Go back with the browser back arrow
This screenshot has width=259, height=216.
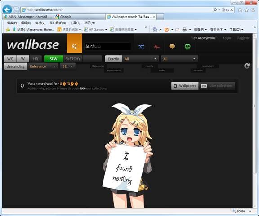pyautogui.click(x=7, y=10)
